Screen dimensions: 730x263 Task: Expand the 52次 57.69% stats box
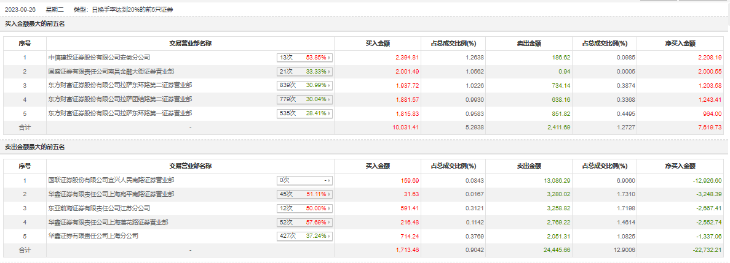[x=305, y=222]
